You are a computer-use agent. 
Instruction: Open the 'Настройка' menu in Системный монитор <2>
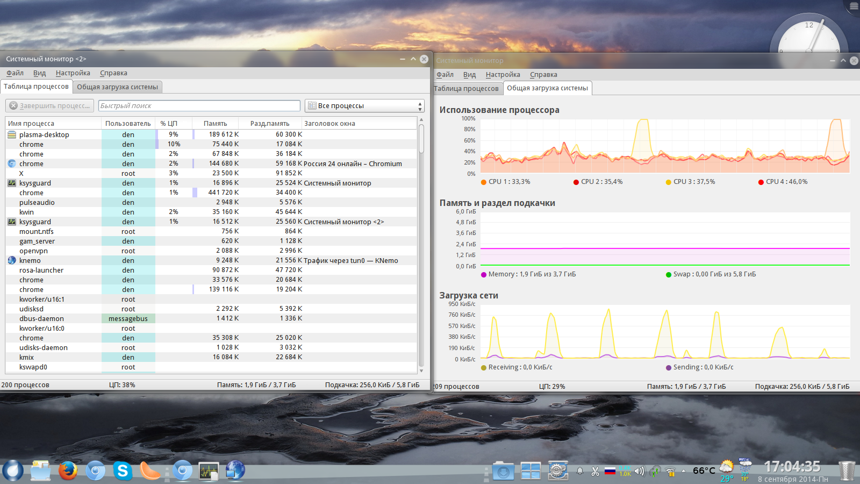pyautogui.click(x=73, y=73)
